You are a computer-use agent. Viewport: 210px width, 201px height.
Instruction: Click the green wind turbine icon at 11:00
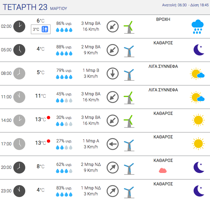(x=129, y=98)
